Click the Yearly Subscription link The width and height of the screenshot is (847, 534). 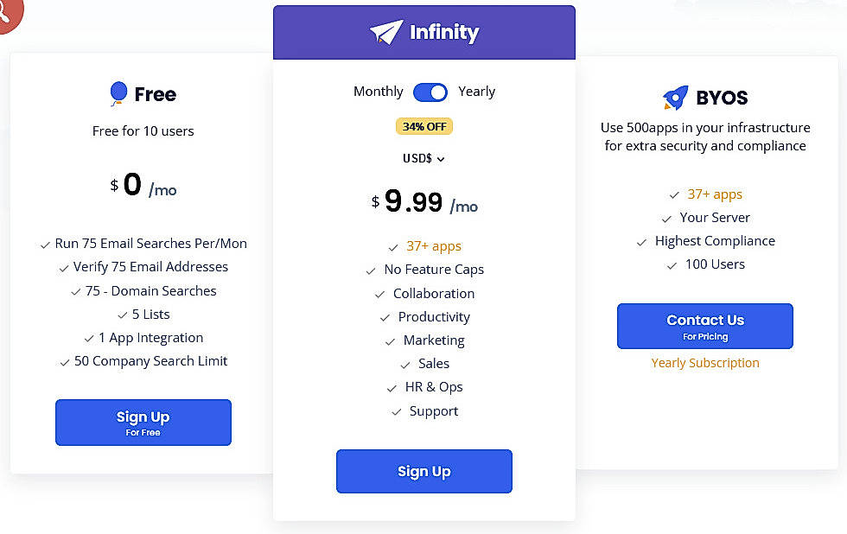click(x=704, y=362)
